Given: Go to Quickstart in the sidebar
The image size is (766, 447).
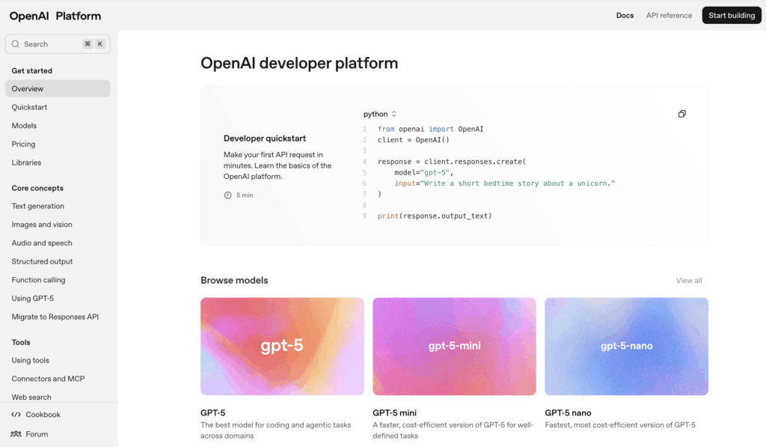Looking at the screenshot, I should click(29, 107).
